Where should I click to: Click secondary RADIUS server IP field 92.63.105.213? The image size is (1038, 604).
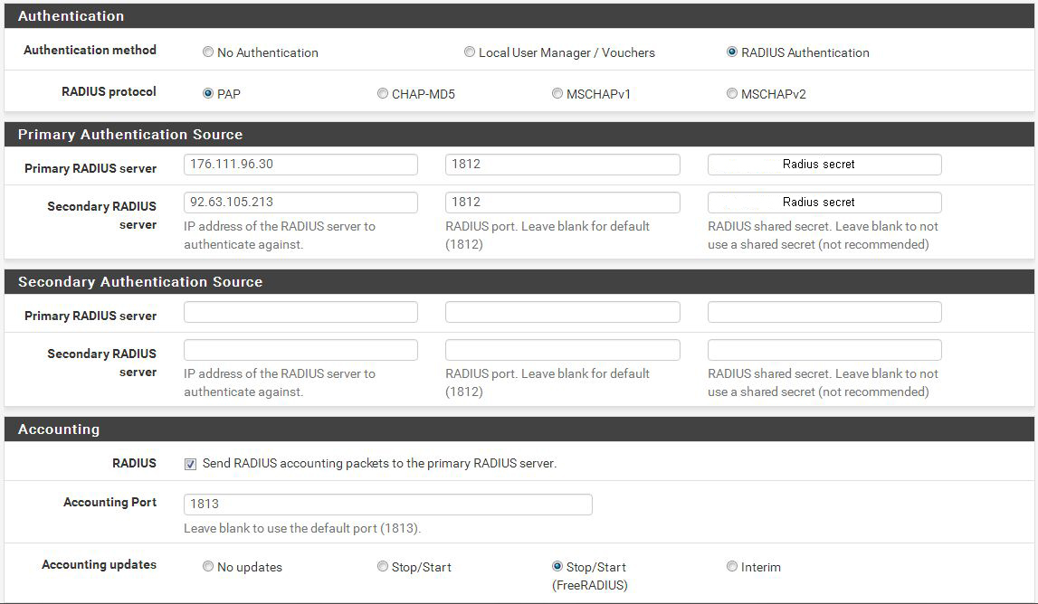point(300,203)
